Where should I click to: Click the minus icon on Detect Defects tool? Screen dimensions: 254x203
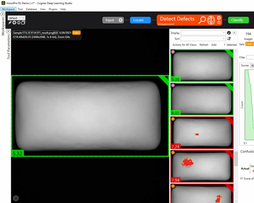219,22
